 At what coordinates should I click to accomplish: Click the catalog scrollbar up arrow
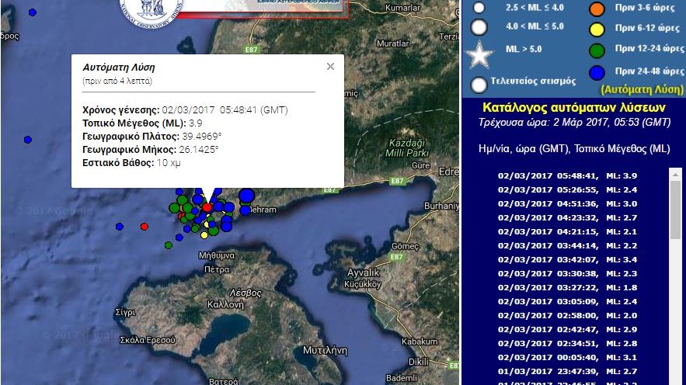click(675, 174)
